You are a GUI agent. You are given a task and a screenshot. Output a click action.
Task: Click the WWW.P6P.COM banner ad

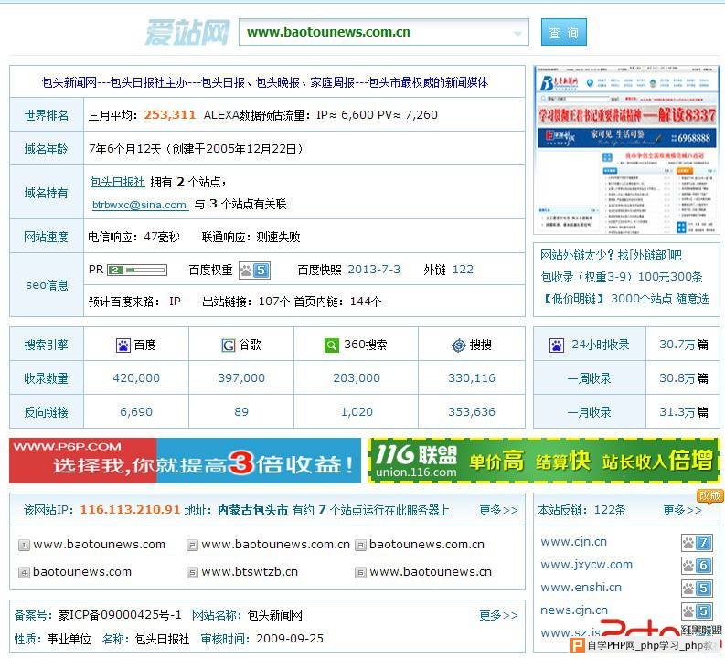tap(185, 461)
